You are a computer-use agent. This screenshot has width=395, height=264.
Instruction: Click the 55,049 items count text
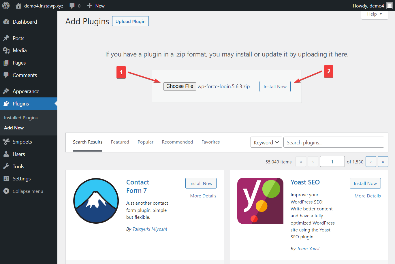pyautogui.click(x=279, y=162)
